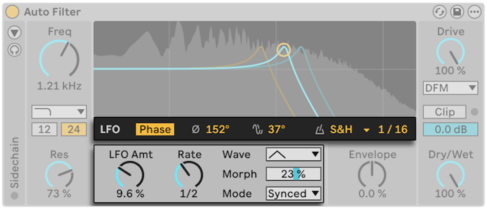This screenshot has width=487, height=209.
Task: Open the filter type dropdown
Action: [59, 112]
